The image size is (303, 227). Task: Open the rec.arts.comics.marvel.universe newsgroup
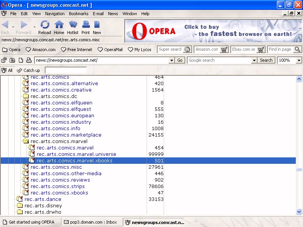point(77,154)
